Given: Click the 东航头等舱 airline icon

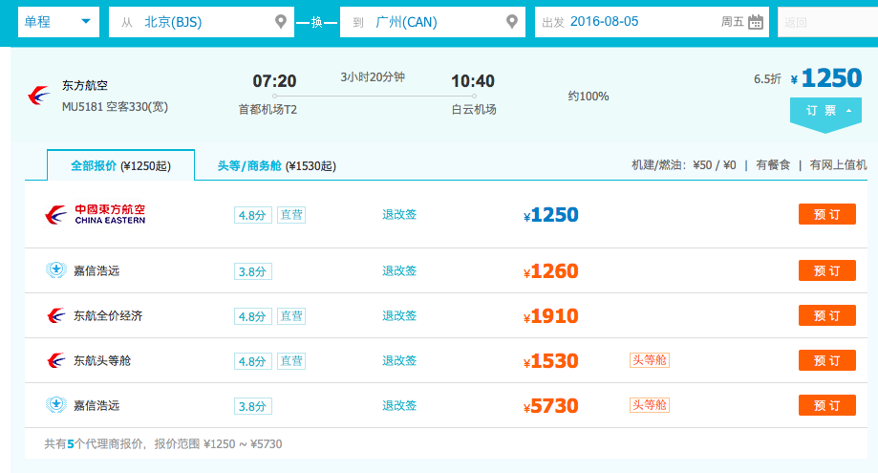Looking at the screenshot, I should point(56,360).
